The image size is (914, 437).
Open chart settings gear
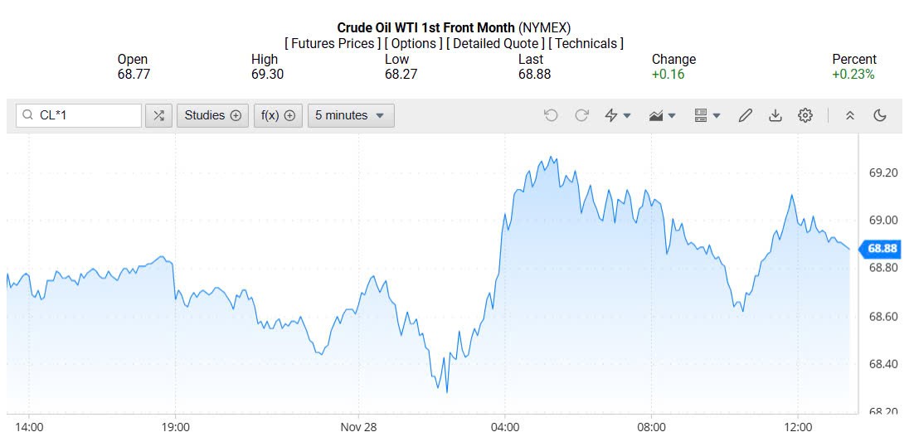click(x=805, y=115)
